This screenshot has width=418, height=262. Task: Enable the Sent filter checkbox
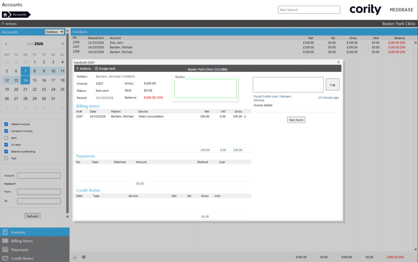point(6,138)
